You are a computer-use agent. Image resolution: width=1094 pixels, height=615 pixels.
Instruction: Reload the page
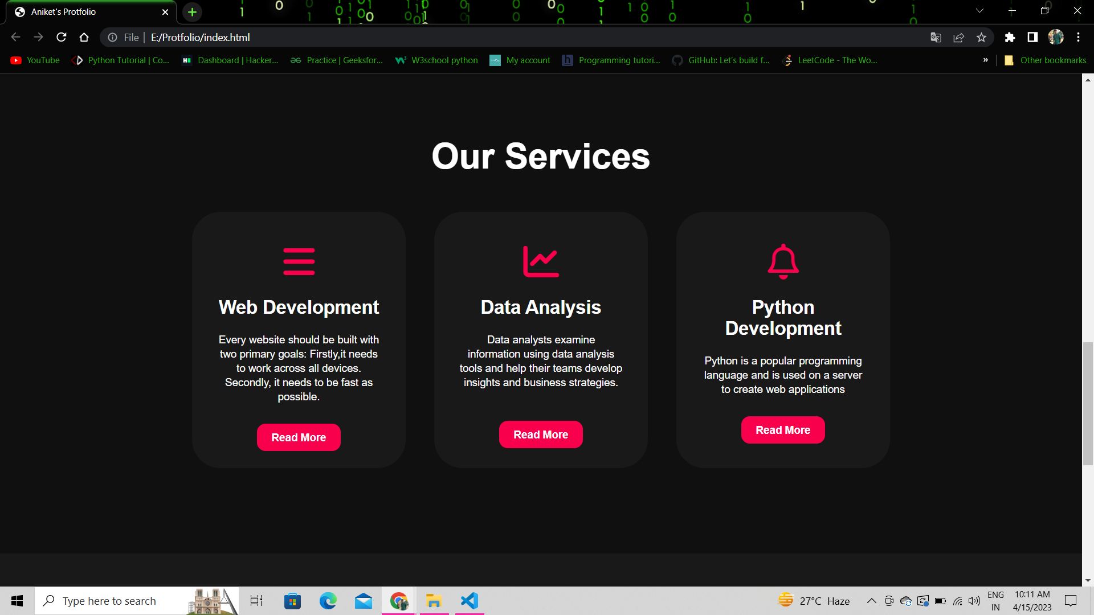coord(61,37)
